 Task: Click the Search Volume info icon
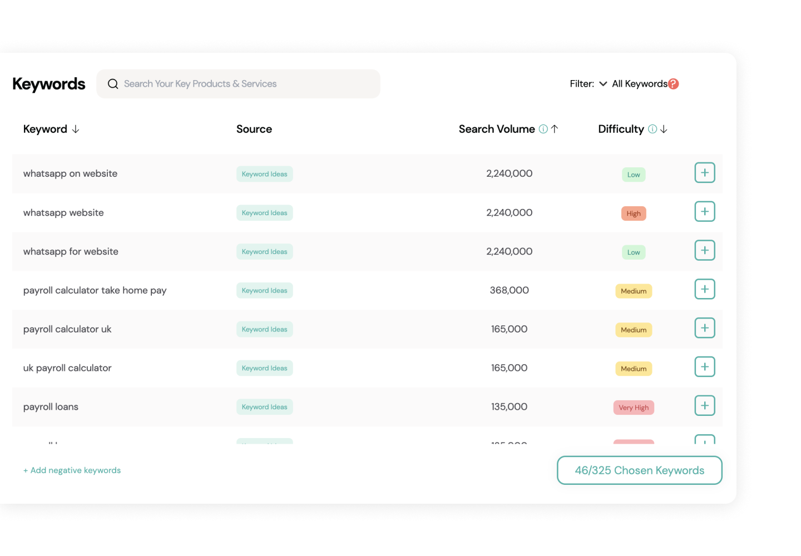pos(543,128)
